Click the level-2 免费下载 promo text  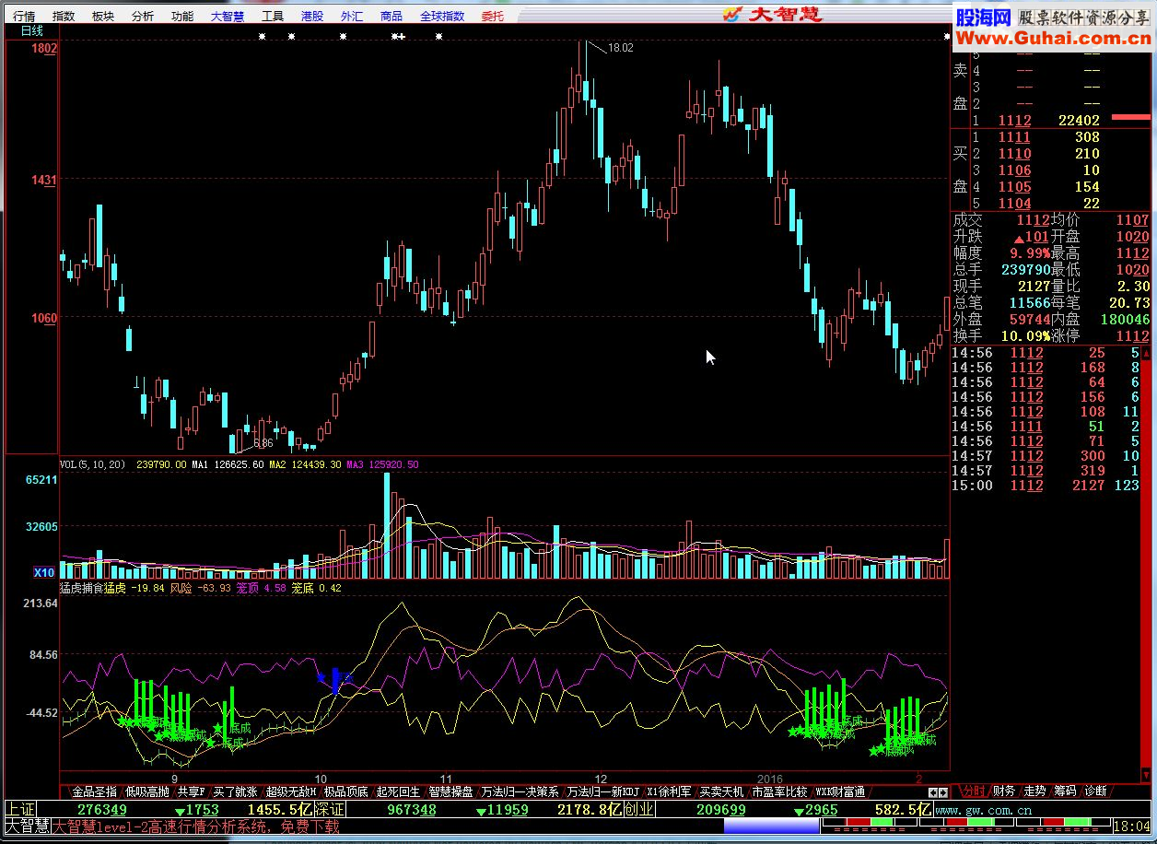pos(195,827)
